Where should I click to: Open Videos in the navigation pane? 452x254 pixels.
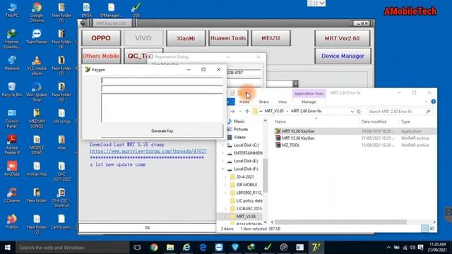[x=239, y=138]
